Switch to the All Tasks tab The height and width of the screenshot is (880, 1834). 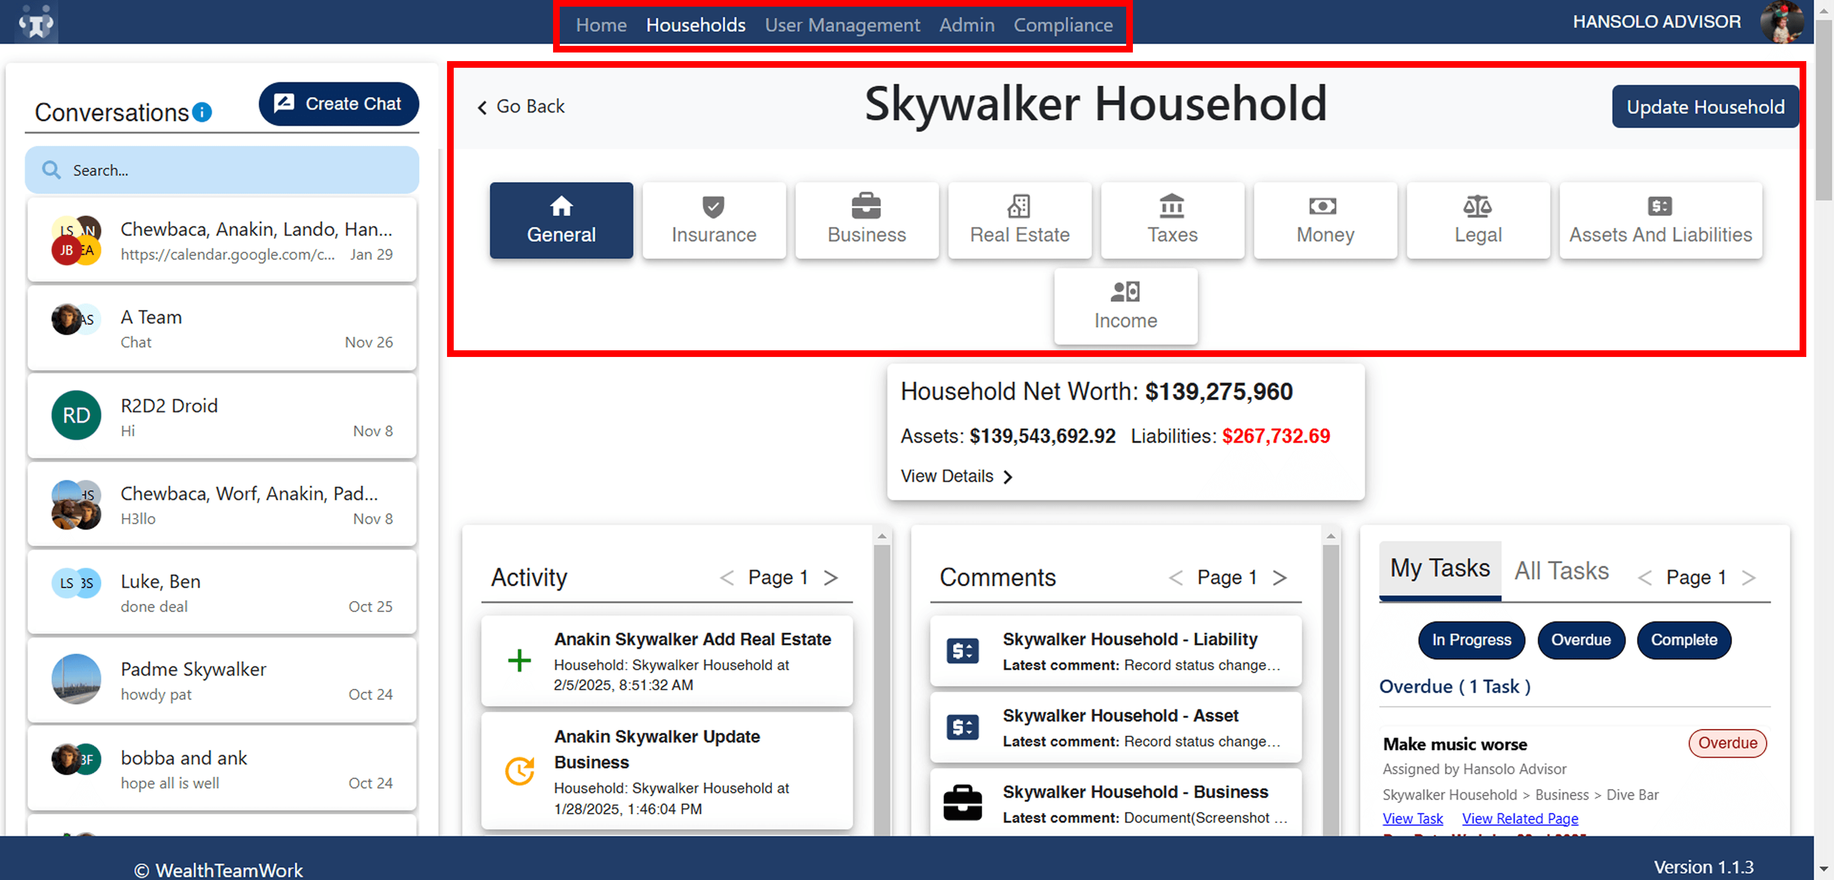click(x=1561, y=571)
